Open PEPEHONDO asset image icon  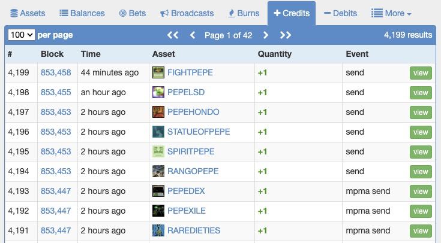158,112
